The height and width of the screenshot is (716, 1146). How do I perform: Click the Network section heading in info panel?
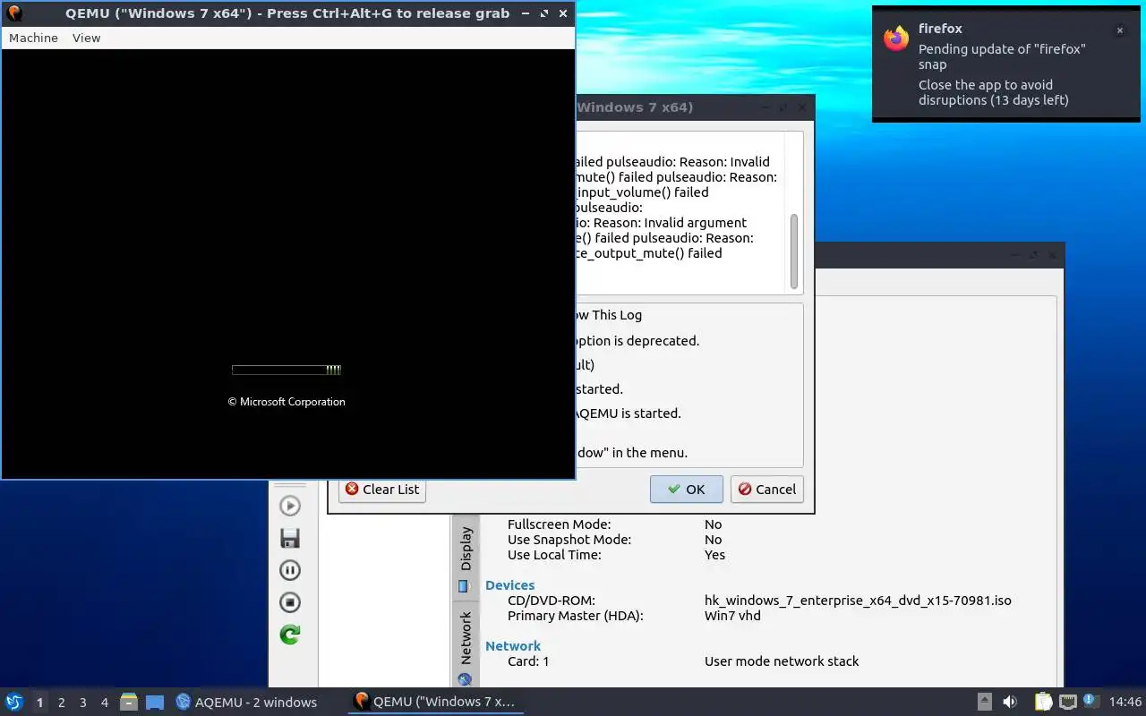(513, 646)
